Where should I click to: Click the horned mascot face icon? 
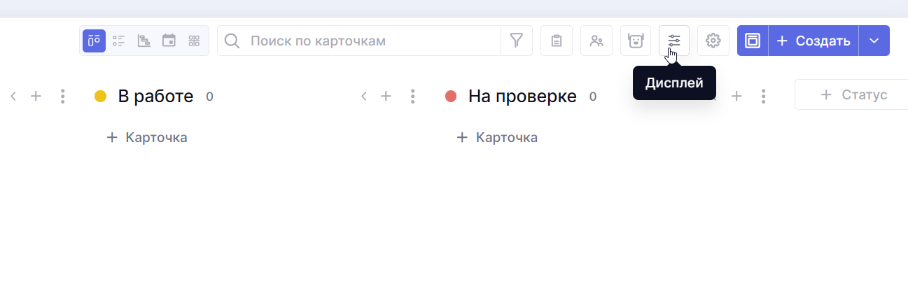(636, 41)
